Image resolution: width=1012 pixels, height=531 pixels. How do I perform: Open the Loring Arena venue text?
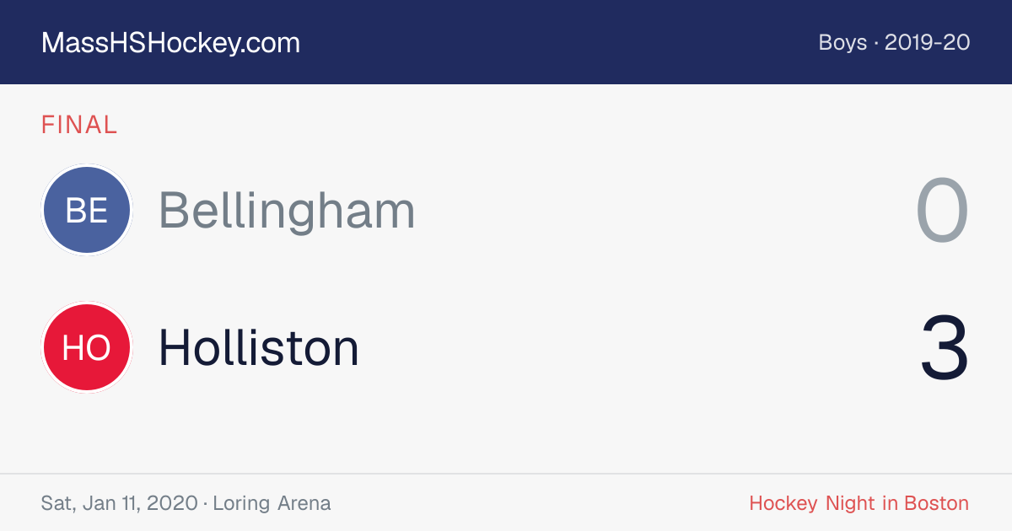click(272, 504)
